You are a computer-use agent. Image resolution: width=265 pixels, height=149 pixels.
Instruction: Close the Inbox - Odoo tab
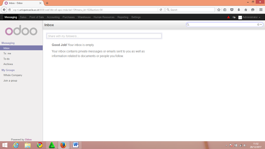click(x=41, y=3)
